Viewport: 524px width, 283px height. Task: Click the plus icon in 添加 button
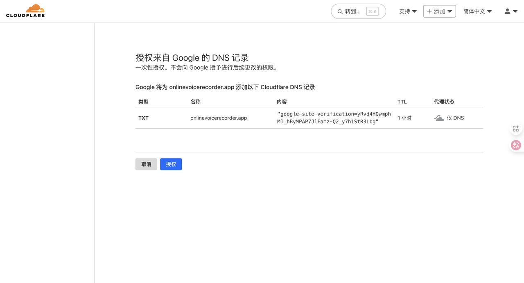click(429, 11)
